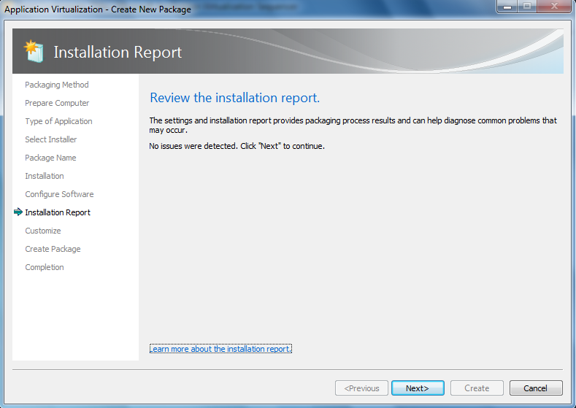Click the window title 'Application Virtualization - Create New Package'

click(x=98, y=9)
